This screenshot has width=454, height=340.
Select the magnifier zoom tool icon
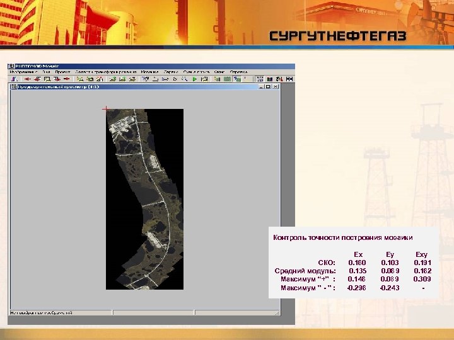point(184,79)
